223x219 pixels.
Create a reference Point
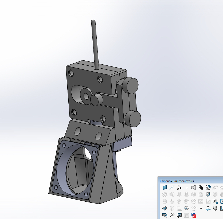(x=186, y=187)
